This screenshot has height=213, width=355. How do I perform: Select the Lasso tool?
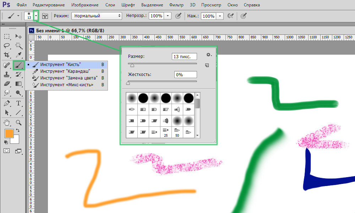point(7,46)
